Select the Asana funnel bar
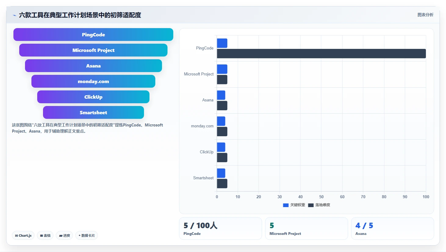Screen dimensions: 446x252 pos(93,66)
